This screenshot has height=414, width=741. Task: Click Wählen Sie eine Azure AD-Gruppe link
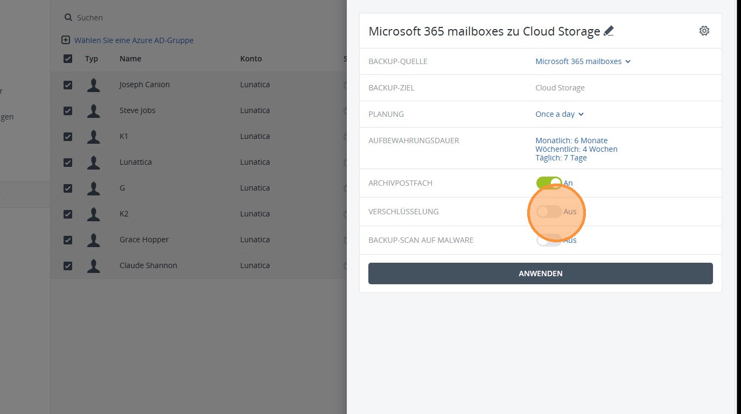[134, 40]
